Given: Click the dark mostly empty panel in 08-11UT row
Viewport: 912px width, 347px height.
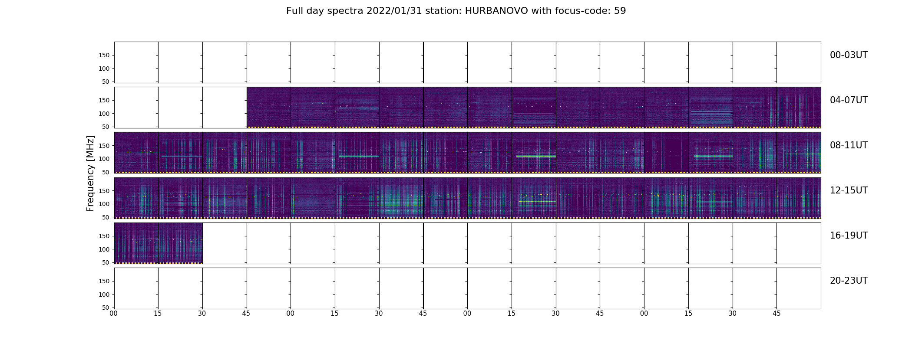Looking at the screenshot, I should (666, 153).
